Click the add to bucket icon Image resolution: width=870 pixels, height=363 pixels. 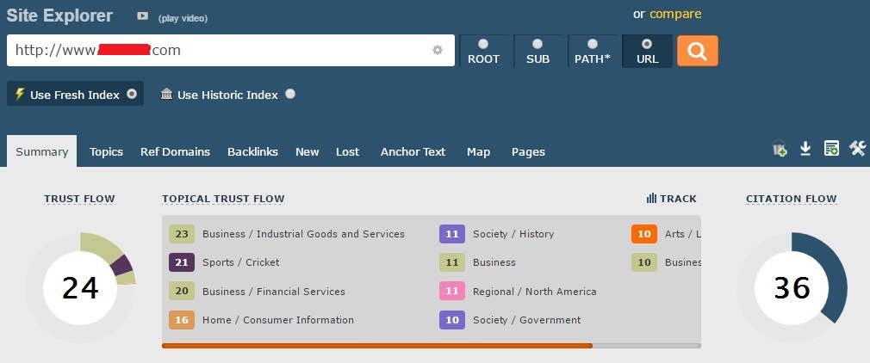click(x=780, y=149)
